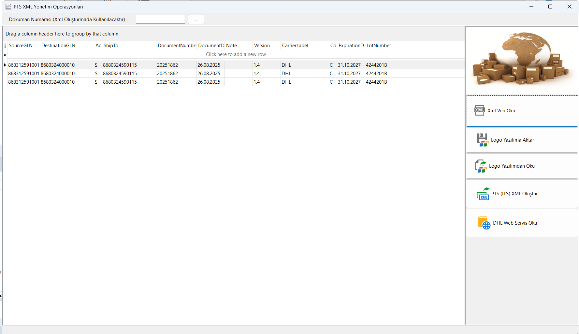Click the globe folder icon for DHL Web Servis Oku
The width and height of the screenshot is (579, 334).
pyautogui.click(x=484, y=223)
